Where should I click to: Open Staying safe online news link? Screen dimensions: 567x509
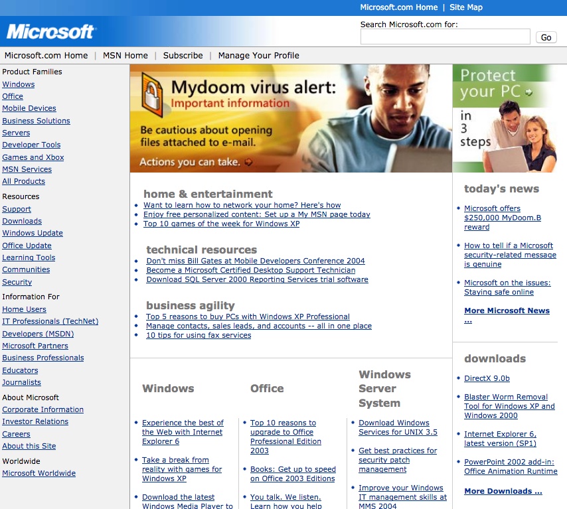point(507,287)
